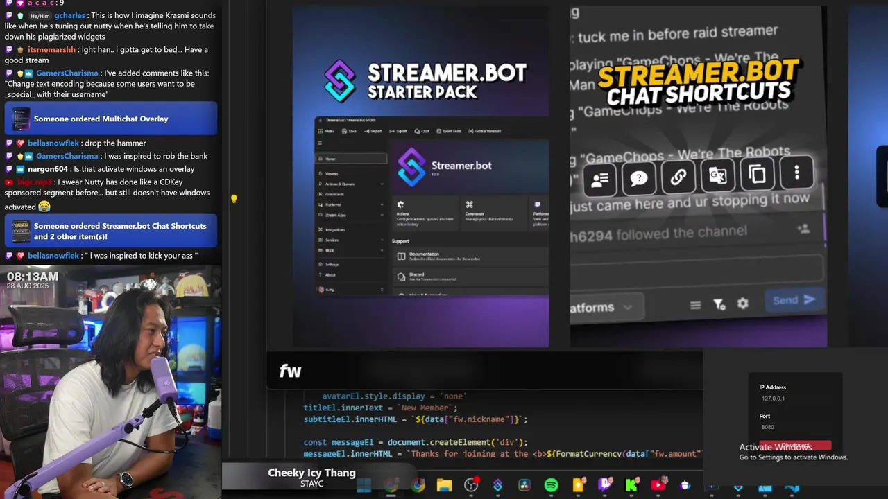The image size is (888, 499).
Task: Open Streamer.bot from the taskbar
Action: tap(497, 485)
